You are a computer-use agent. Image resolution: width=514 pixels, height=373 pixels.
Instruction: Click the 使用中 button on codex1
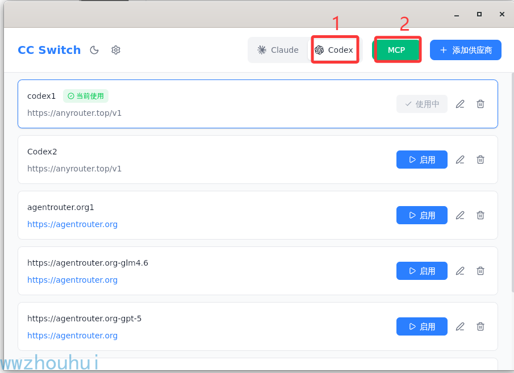point(422,104)
